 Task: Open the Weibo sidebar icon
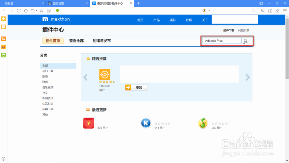(x=3, y=47)
